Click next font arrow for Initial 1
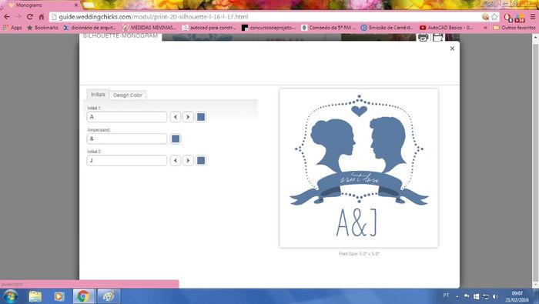The image size is (539, 304). (188, 117)
